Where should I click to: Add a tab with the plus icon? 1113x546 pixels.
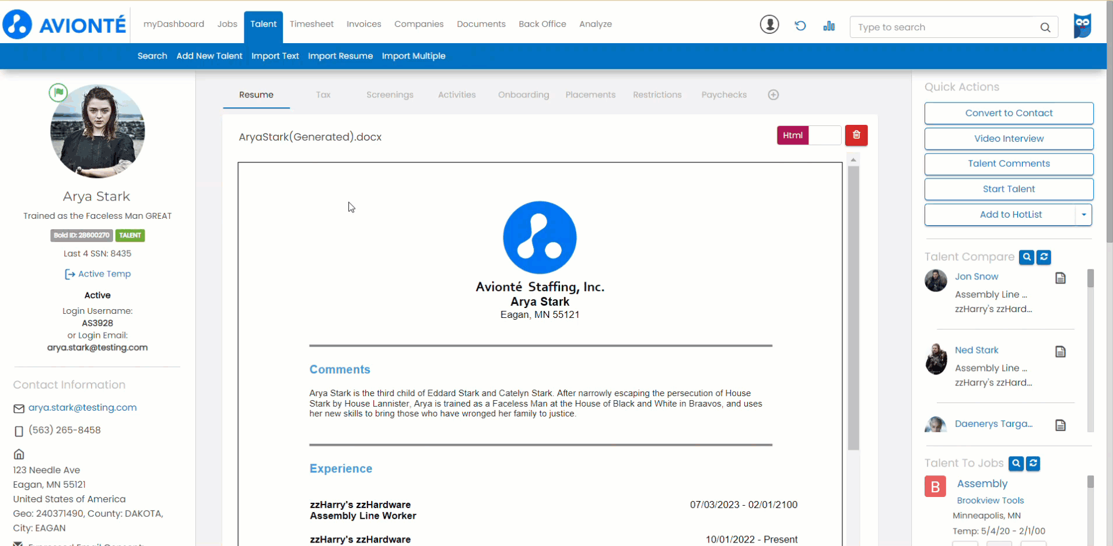(x=773, y=94)
